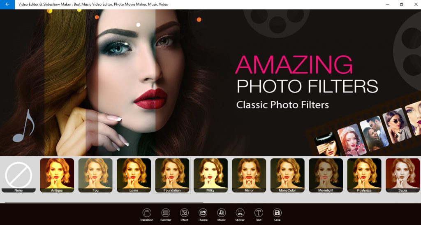Apply the Posterize filter
This screenshot has height=225, width=421.
364,175
